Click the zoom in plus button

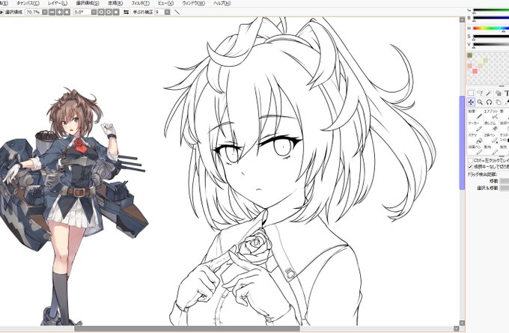(x=59, y=12)
